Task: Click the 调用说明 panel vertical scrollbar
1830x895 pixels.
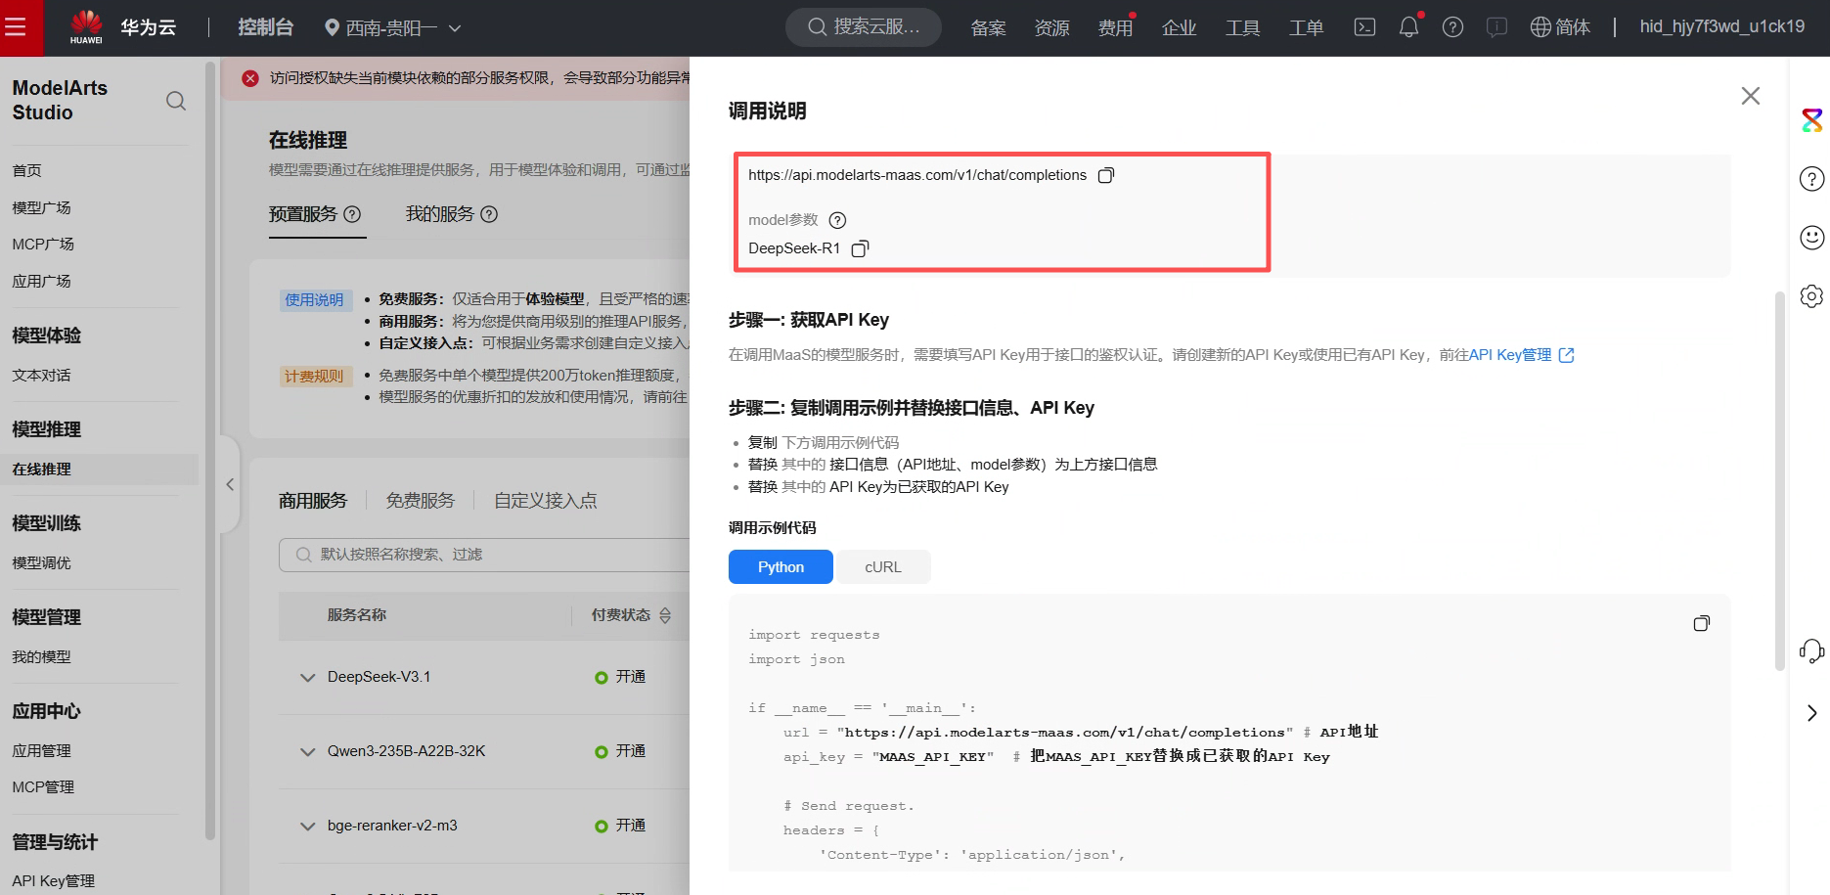Action: (x=1780, y=480)
